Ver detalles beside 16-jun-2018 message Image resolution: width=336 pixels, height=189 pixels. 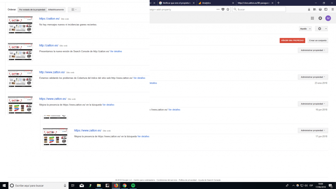click(174, 110)
